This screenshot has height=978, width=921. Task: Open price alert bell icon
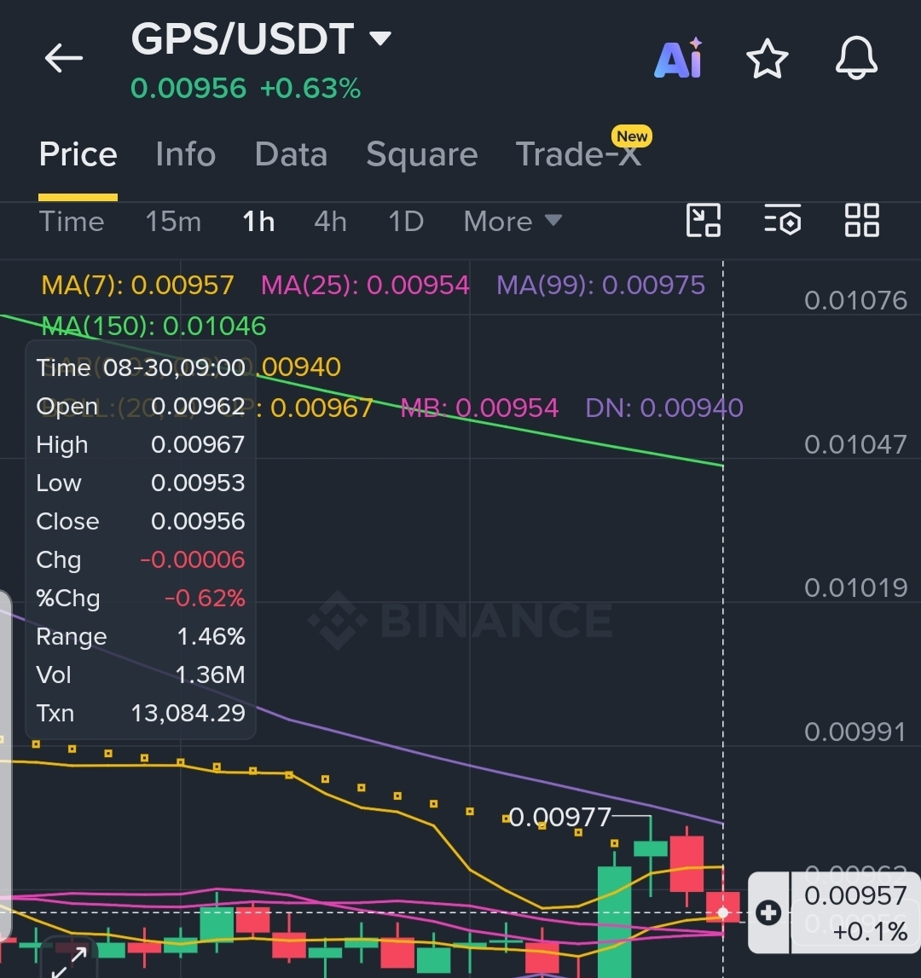(x=856, y=58)
